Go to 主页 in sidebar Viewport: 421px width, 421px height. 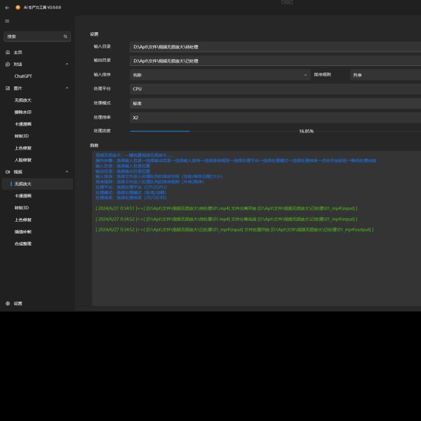37,53
